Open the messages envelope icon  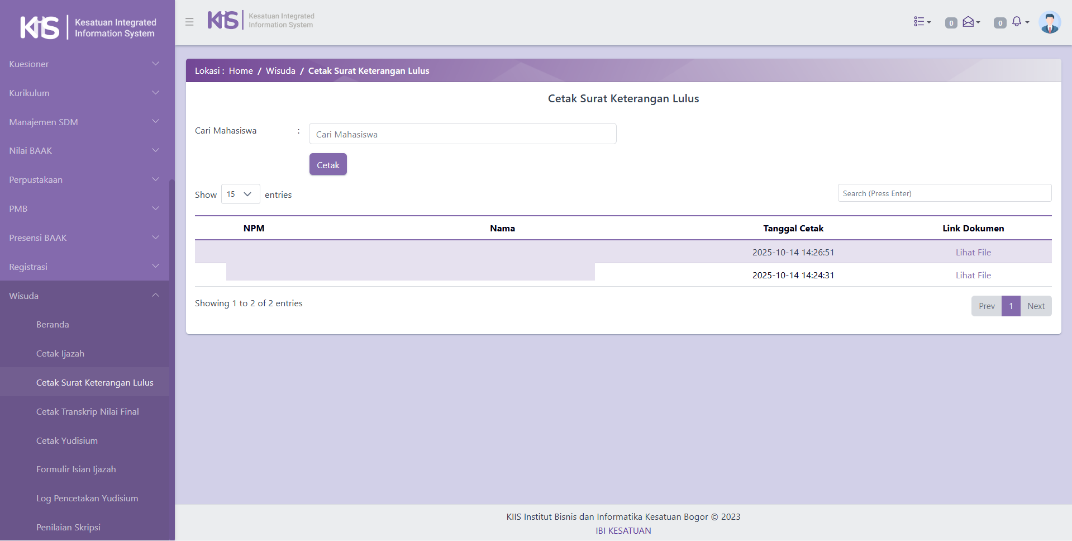970,22
